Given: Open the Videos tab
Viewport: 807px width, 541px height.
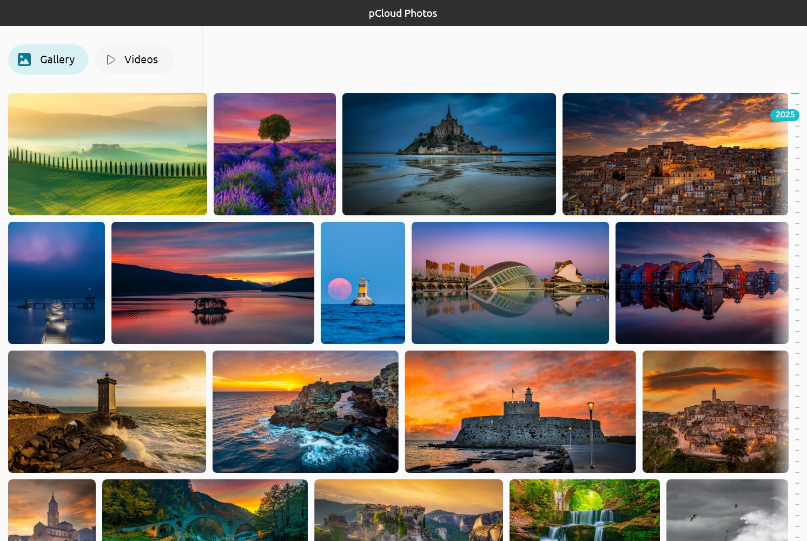Looking at the screenshot, I should point(135,60).
